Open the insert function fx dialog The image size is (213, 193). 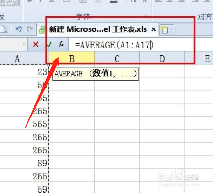[62, 44]
